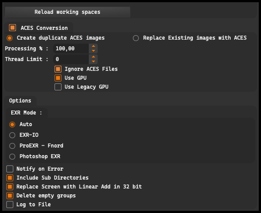261x213 pixels.
Task: Uncheck the Use GPU option
Action: pyautogui.click(x=58, y=78)
